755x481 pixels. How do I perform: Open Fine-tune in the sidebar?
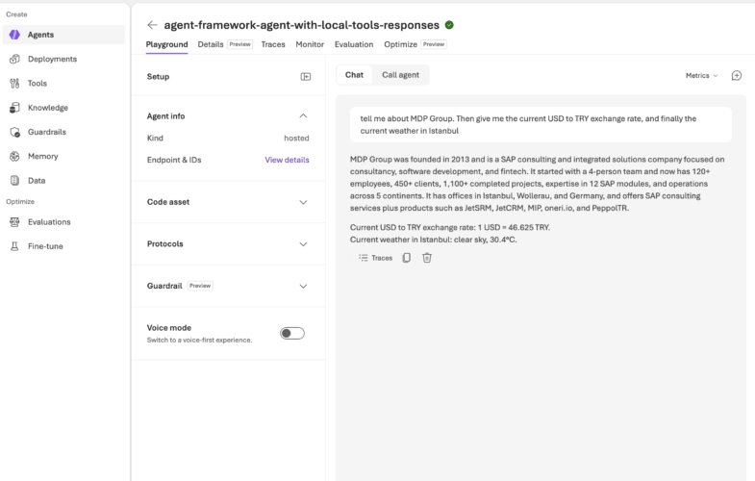click(45, 246)
